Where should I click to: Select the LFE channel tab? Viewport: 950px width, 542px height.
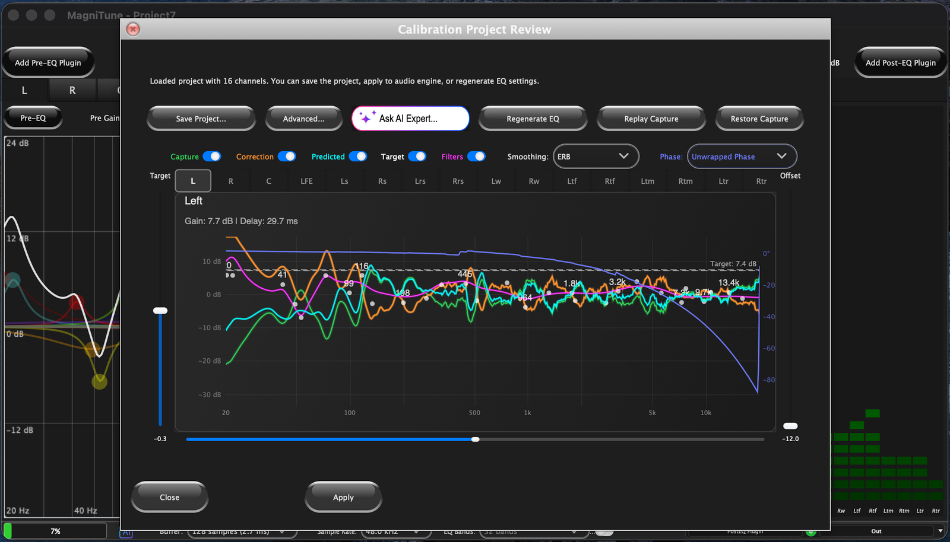tap(306, 181)
